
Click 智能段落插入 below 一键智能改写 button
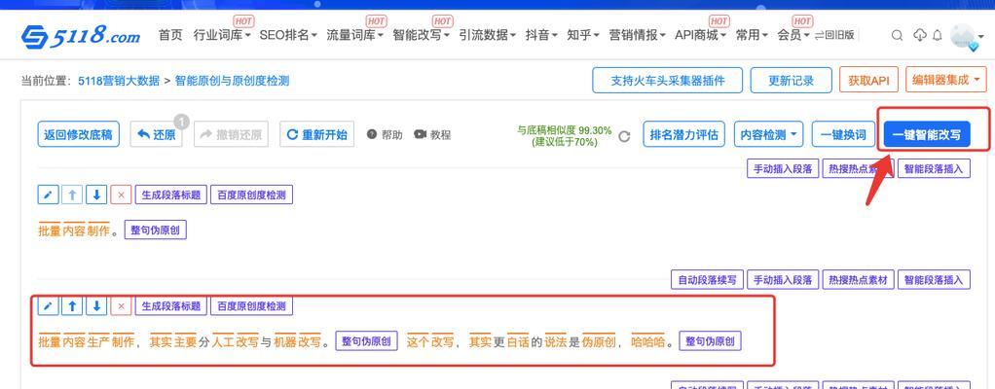click(934, 168)
